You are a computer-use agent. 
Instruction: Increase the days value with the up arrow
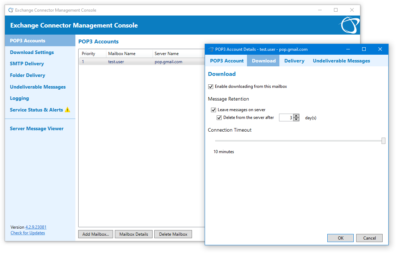tap(296, 116)
